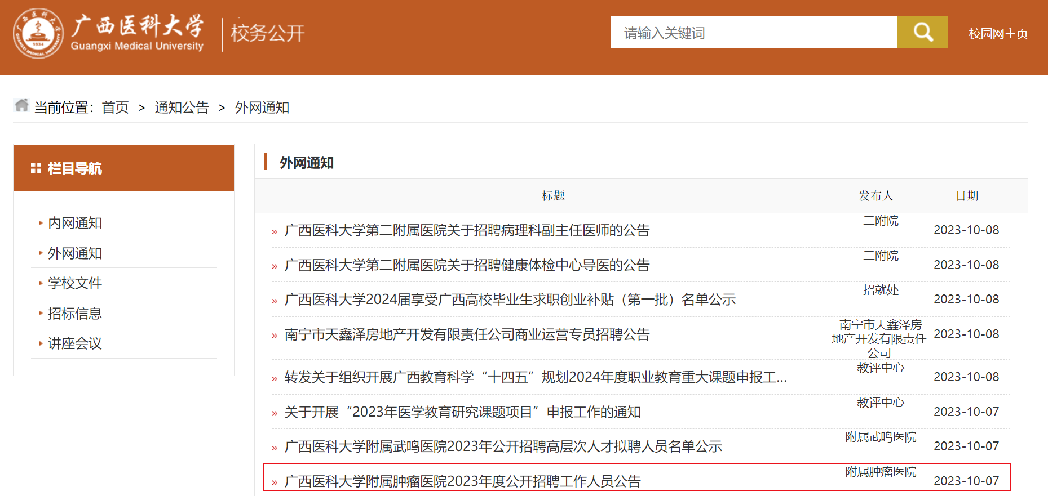1048x496 pixels.
Task: Click the bullet arrow beside 讲座会议
Action: click(41, 343)
